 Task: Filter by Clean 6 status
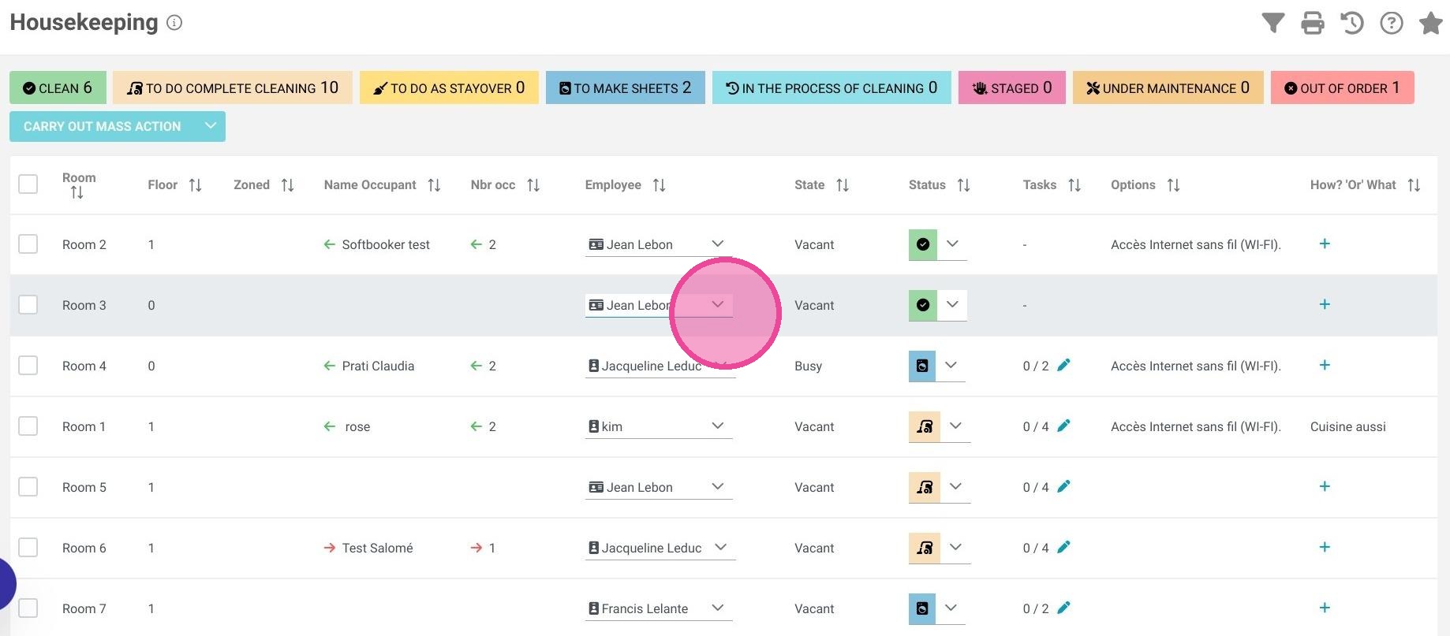(x=58, y=87)
